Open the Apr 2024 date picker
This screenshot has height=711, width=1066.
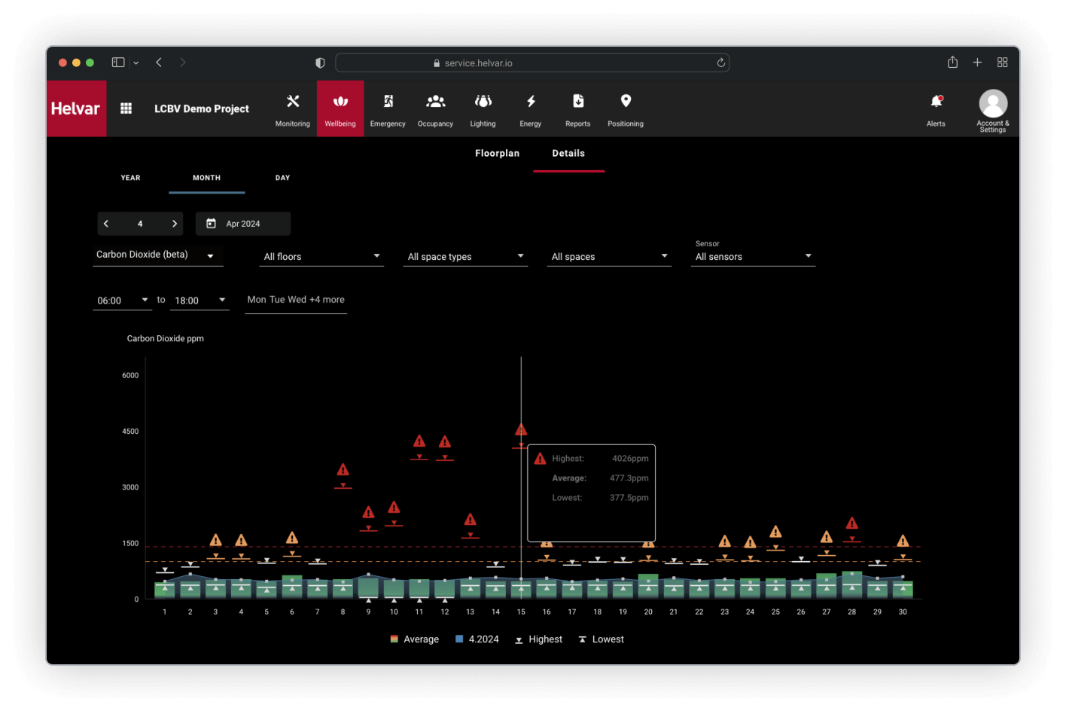(x=242, y=224)
